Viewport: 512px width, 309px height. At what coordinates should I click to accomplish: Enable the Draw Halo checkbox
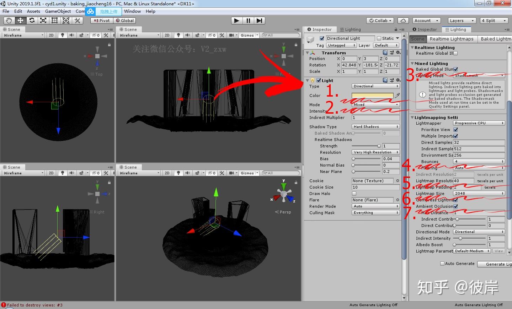(354, 194)
